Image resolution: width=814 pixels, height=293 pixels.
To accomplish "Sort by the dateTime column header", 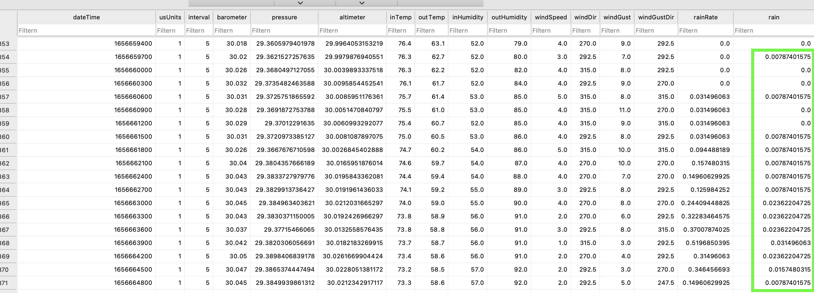I will point(86,17).
